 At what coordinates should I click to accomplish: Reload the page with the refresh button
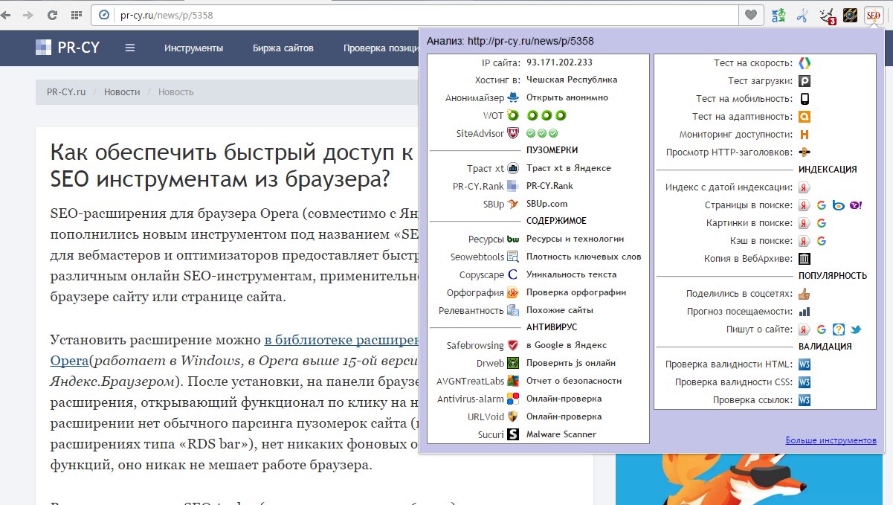pyautogui.click(x=52, y=15)
